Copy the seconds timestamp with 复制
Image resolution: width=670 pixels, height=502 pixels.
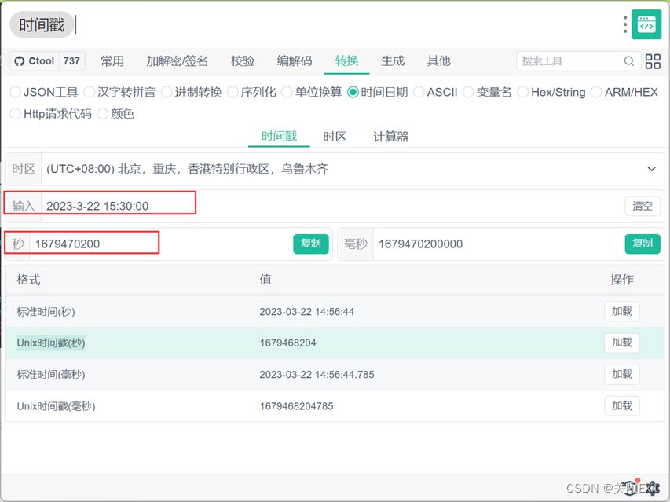click(311, 244)
